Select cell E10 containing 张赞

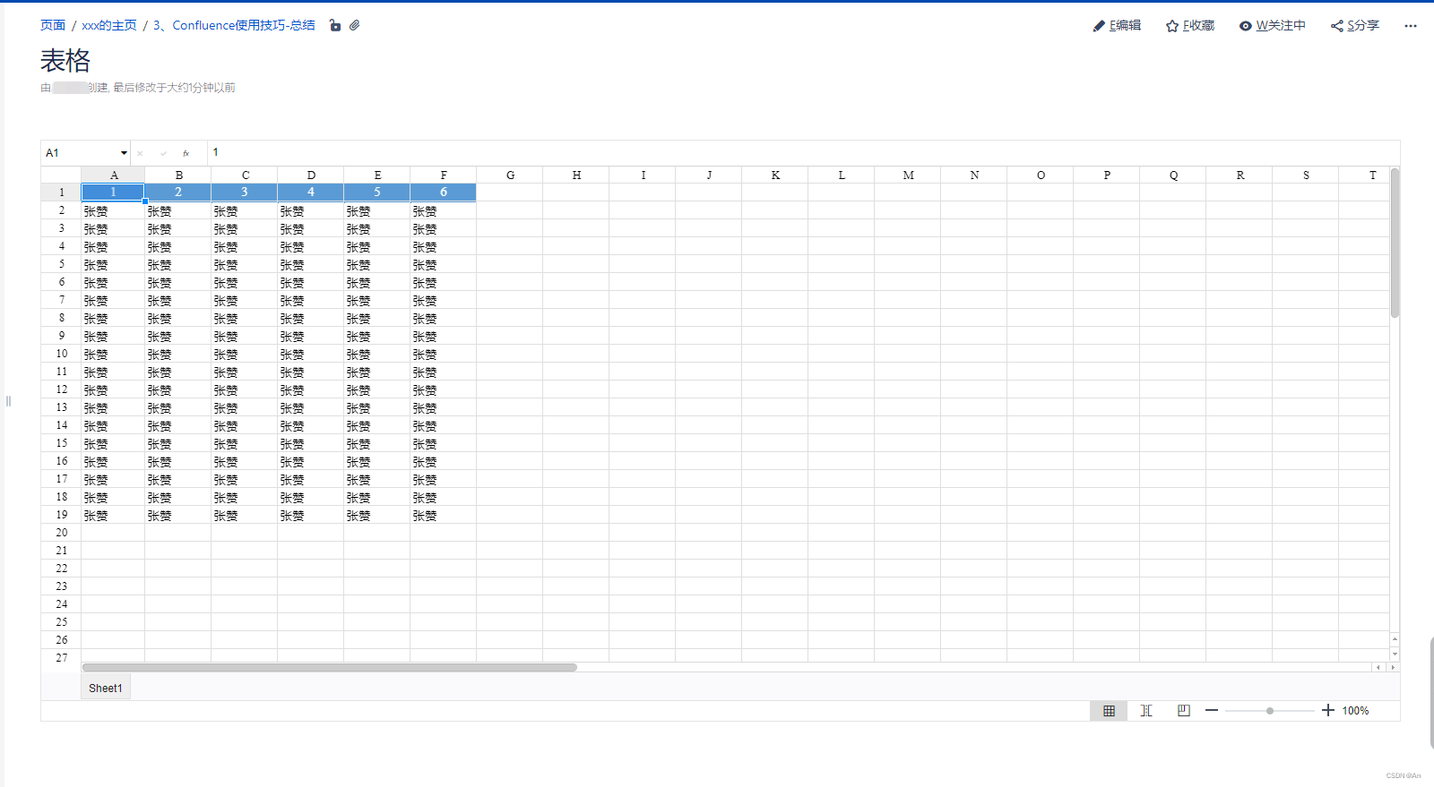coord(377,354)
